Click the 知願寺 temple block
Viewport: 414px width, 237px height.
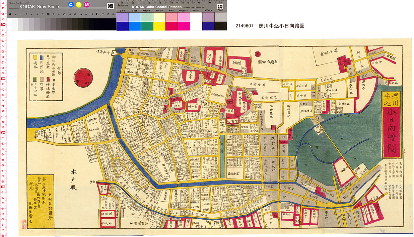click(x=306, y=217)
